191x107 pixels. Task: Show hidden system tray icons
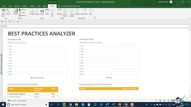(x=151, y=104)
